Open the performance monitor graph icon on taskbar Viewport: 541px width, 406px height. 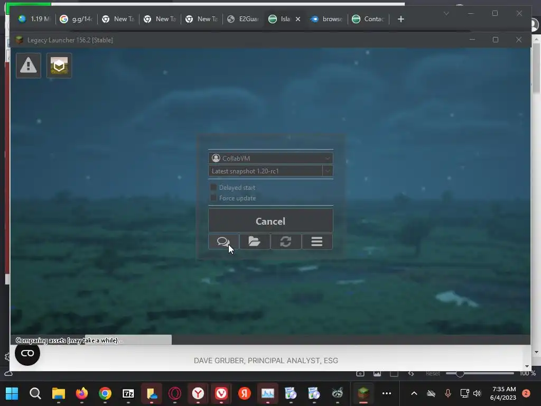pos(268,393)
